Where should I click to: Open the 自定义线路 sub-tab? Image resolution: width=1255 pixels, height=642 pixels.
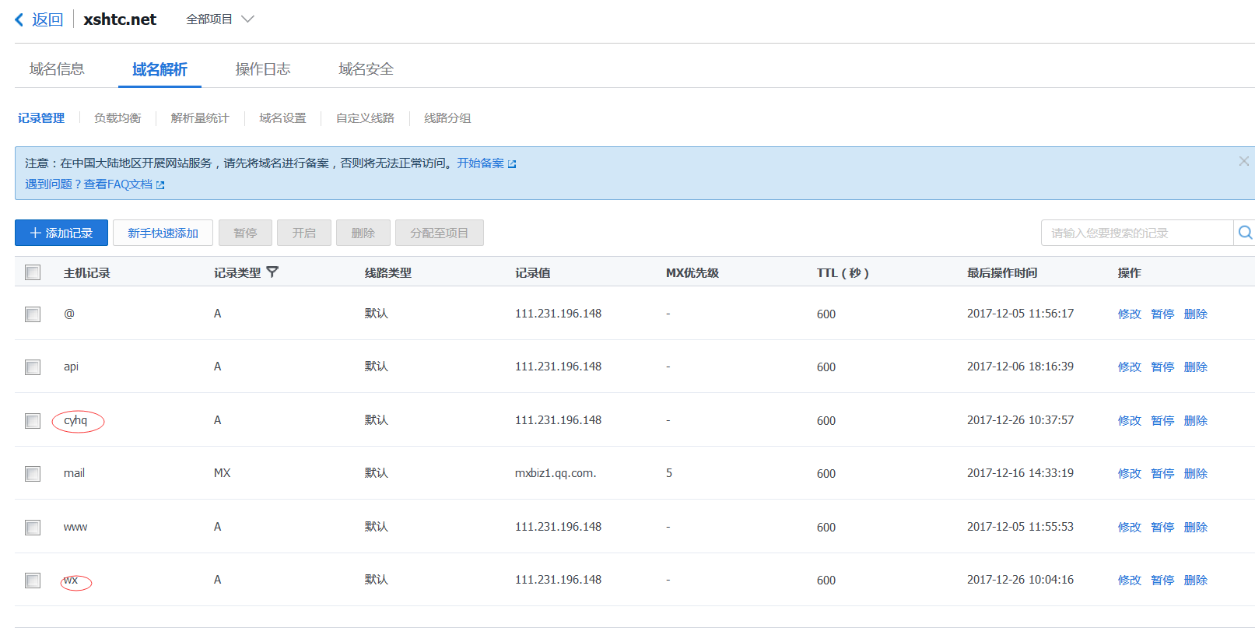tap(365, 118)
